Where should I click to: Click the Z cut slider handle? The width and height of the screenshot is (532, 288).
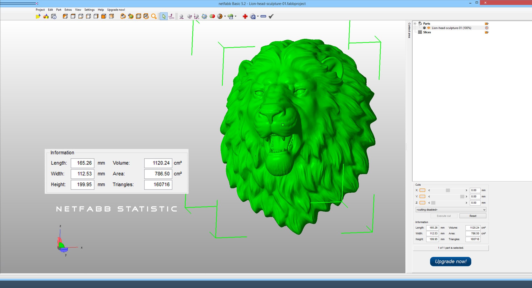433,203
